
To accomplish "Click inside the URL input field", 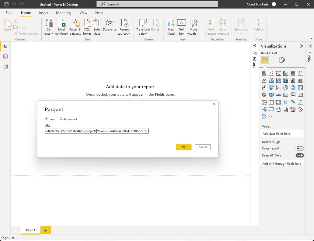I will pos(96,131).
